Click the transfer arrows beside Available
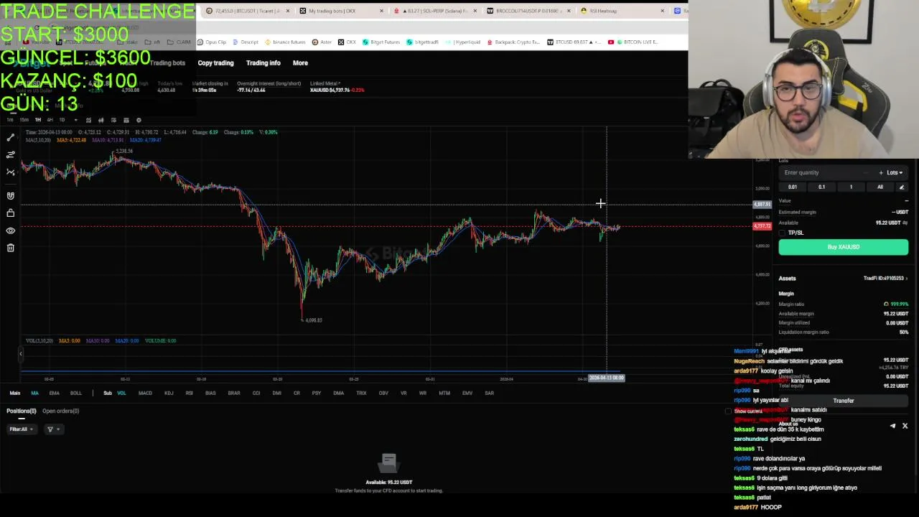Viewport: 919px width, 517px height. click(x=905, y=223)
